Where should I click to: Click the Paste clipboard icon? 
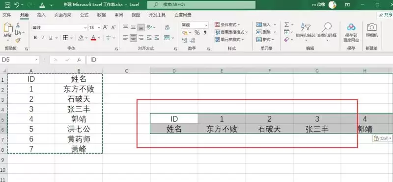[8, 27]
